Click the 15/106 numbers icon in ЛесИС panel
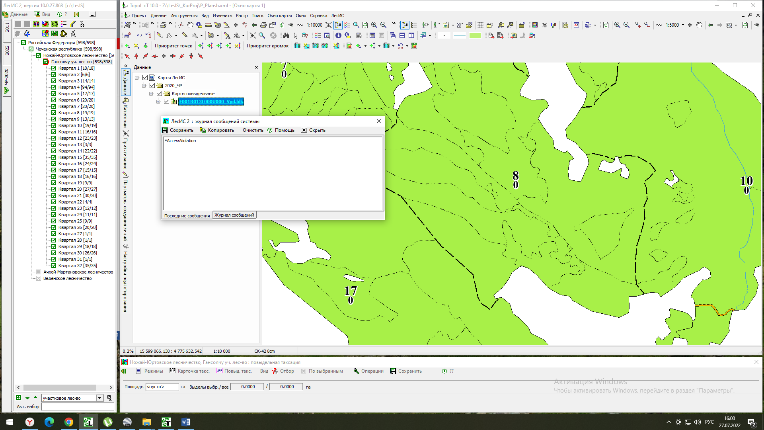Image resolution: width=764 pixels, height=430 pixels. tap(82, 24)
